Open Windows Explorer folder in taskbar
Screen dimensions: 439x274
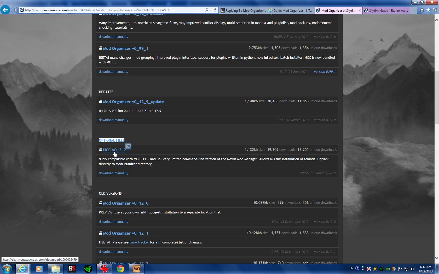pos(55,269)
